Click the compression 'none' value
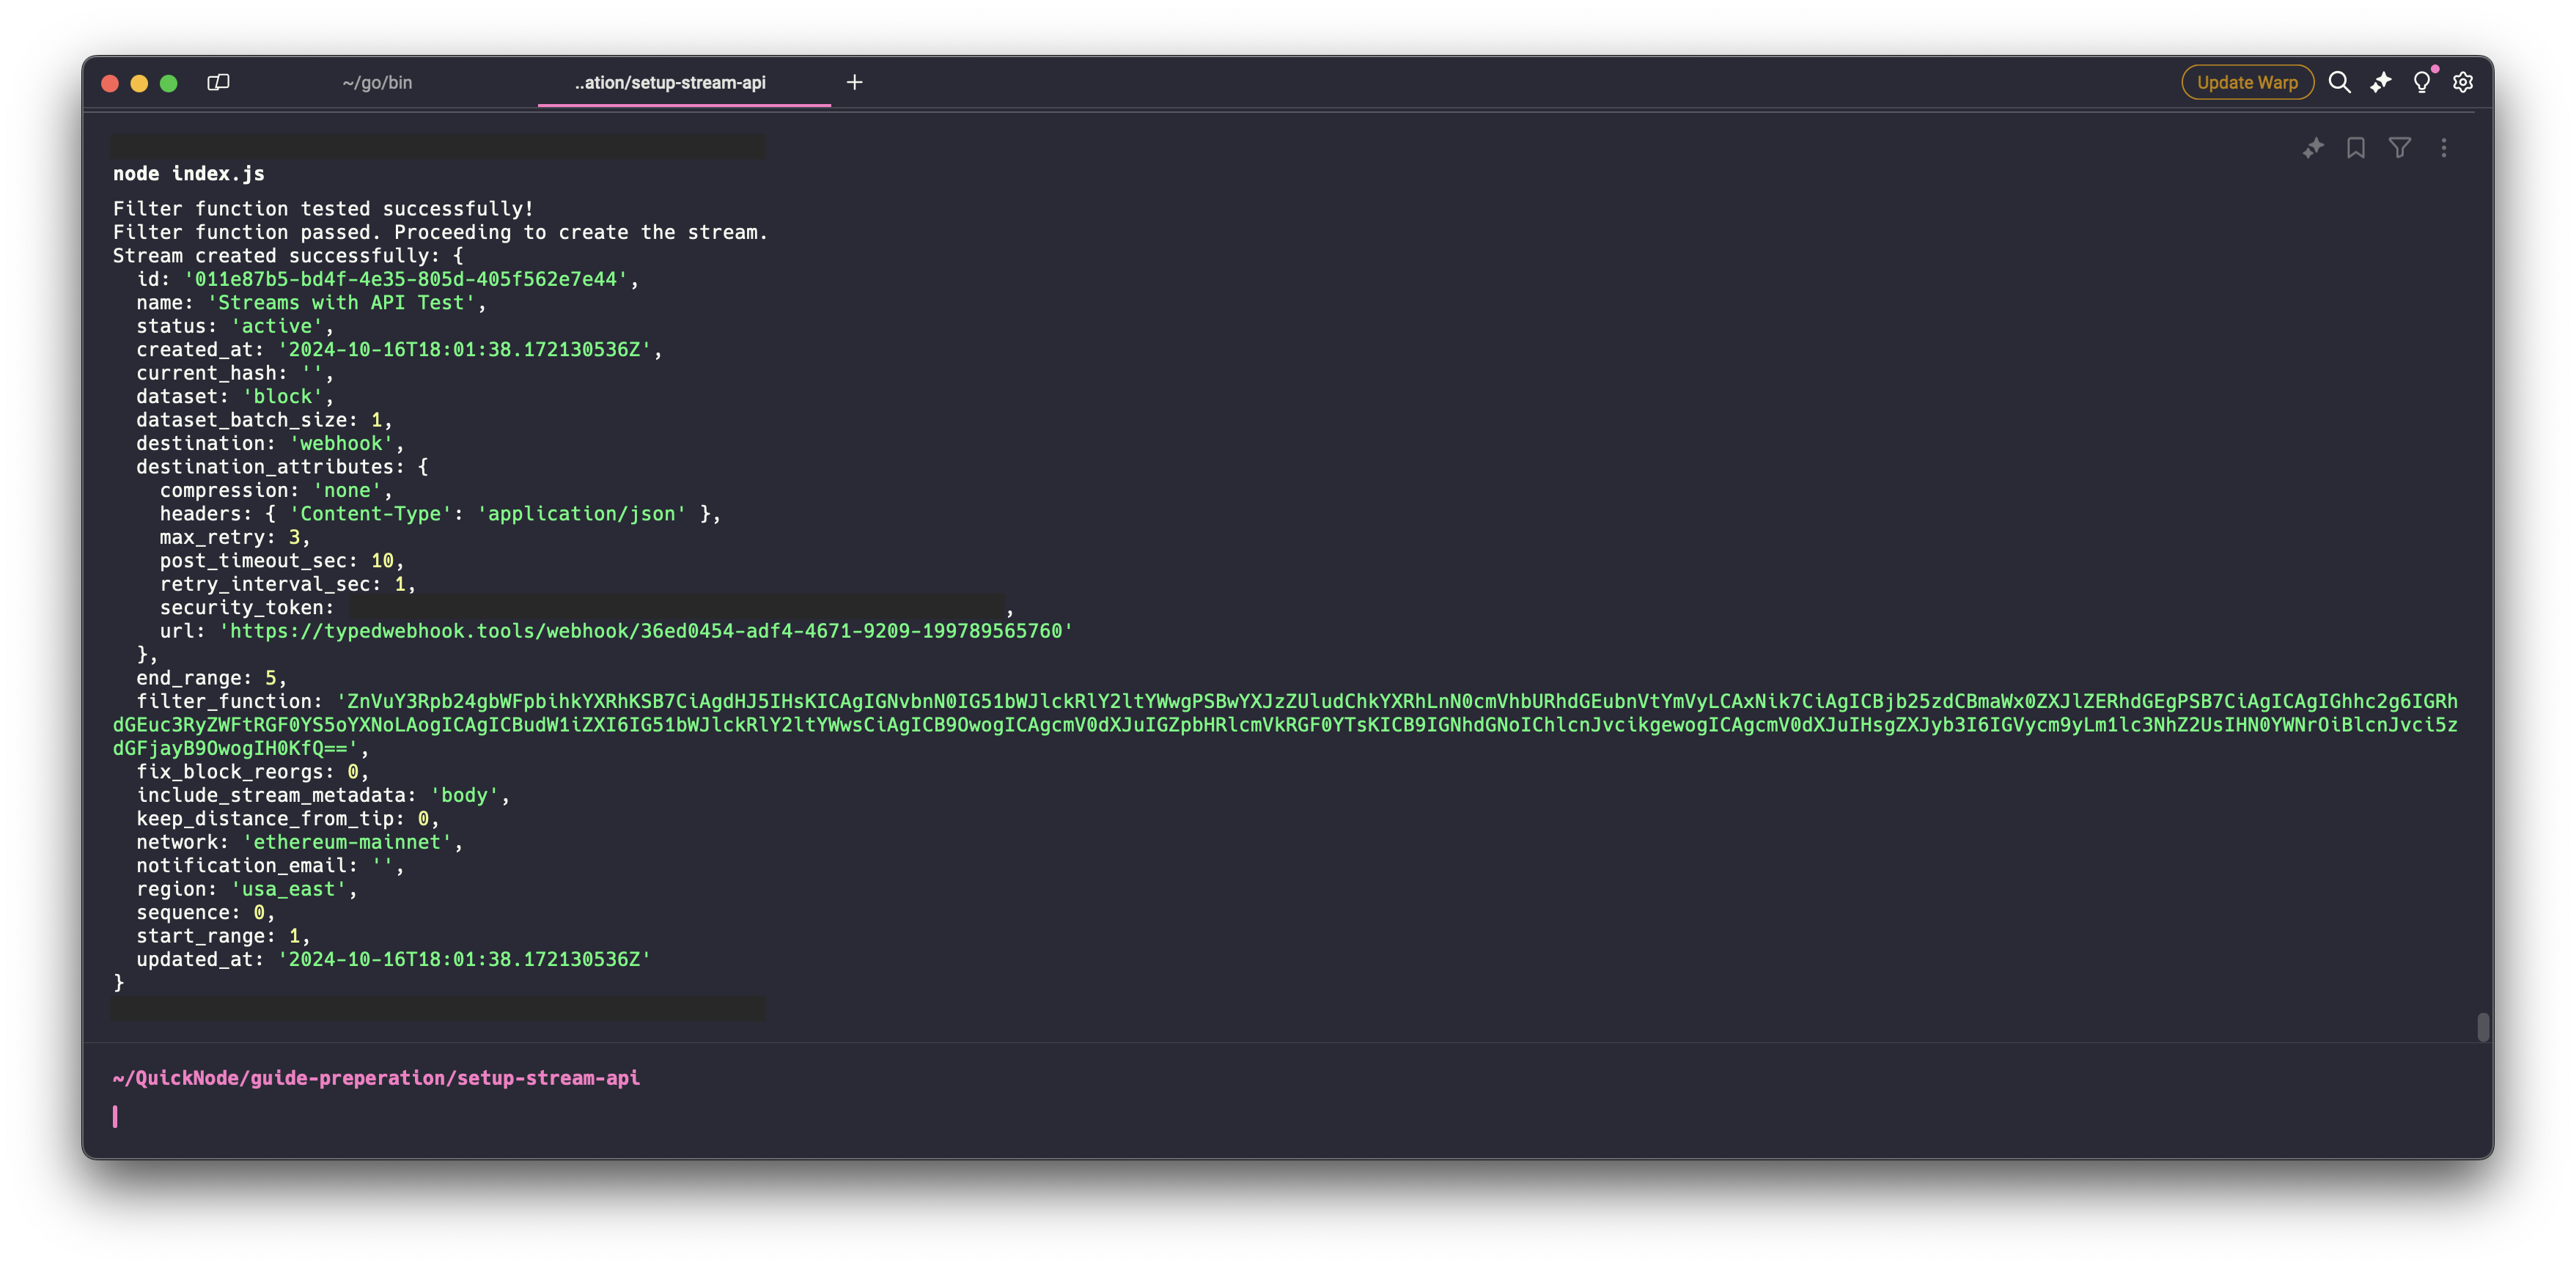Viewport: 2576px width, 1268px height. coord(347,490)
